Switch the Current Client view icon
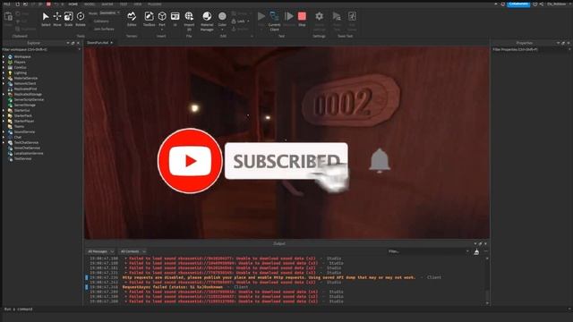Screen dimensions: 573x322 274,16
